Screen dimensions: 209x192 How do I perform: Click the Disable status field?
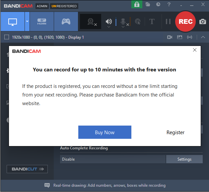point(113,159)
